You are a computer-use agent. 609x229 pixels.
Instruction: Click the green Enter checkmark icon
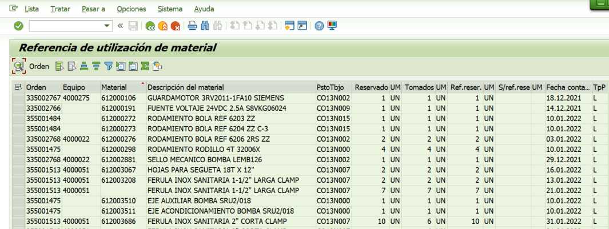click(18, 26)
